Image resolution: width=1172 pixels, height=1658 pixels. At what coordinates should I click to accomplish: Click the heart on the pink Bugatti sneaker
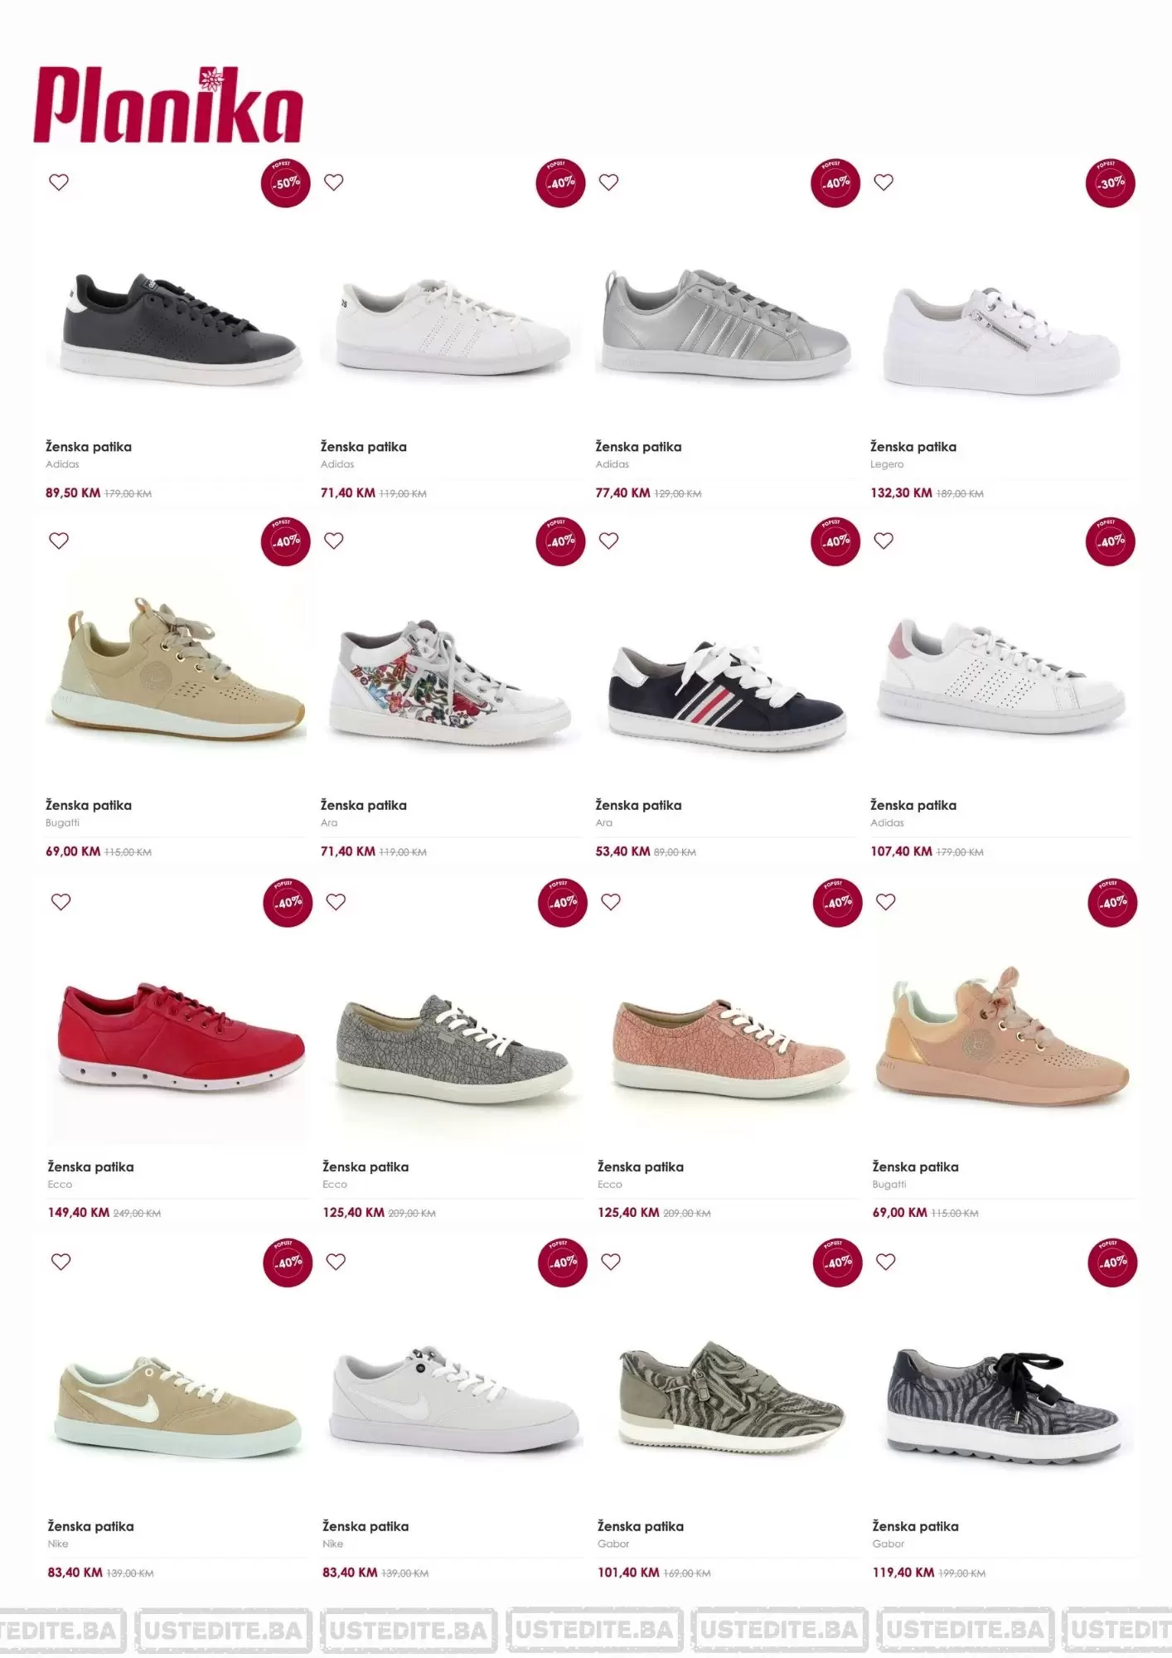click(x=886, y=902)
